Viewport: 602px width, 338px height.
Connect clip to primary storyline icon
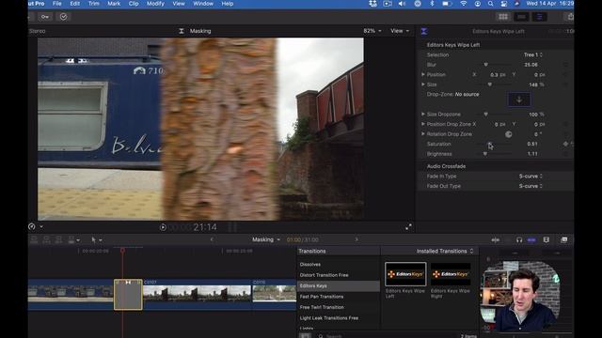(34, 240)
